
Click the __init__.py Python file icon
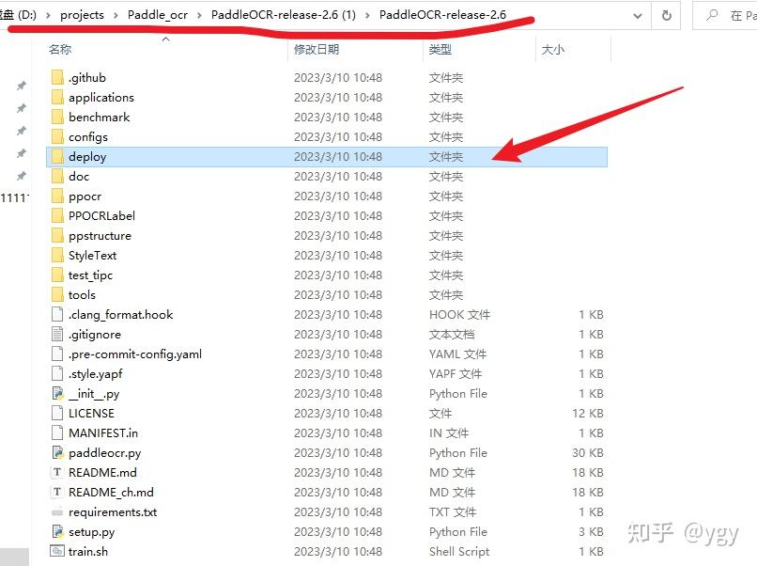point(57,393)
